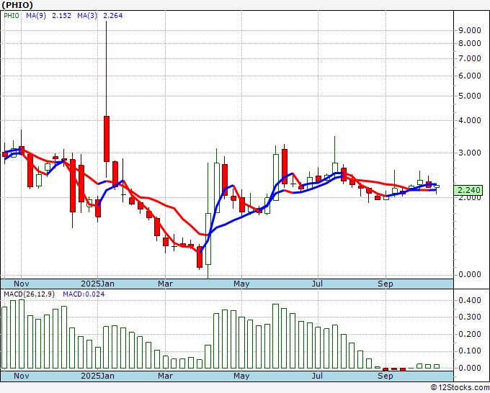The image size is (490, 393).
Task: Click the May marker below the MACD panel
Action: [241, 376]
